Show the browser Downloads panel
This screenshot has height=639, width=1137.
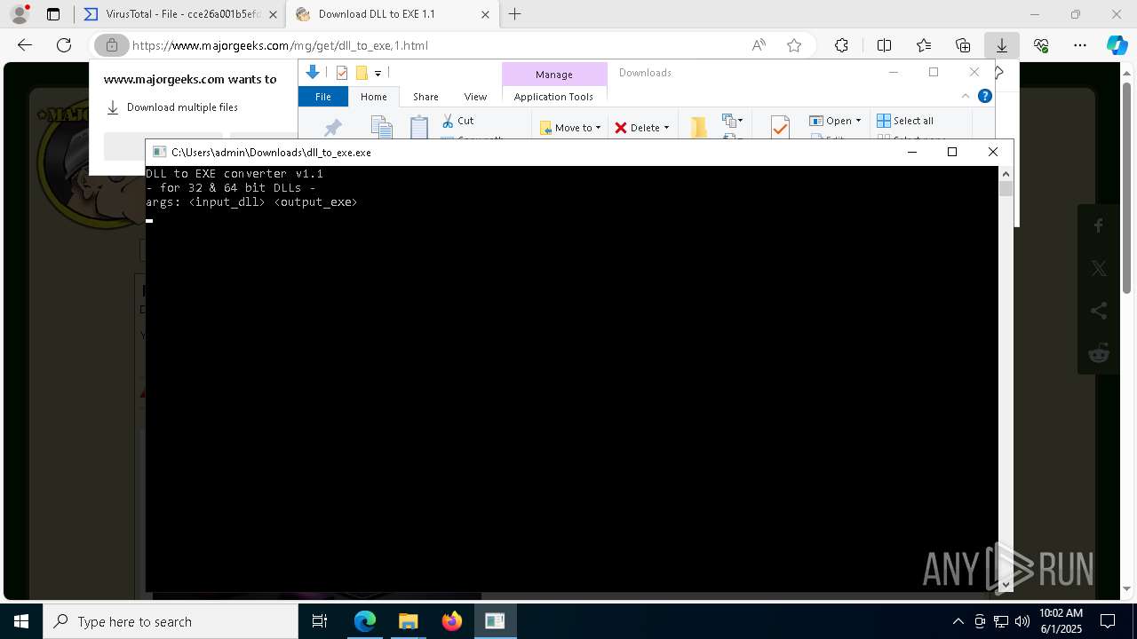pos(1002,45)
